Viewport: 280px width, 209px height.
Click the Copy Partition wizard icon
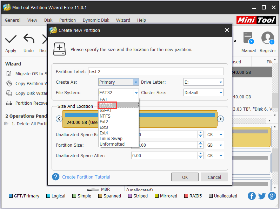coord(9,83)
